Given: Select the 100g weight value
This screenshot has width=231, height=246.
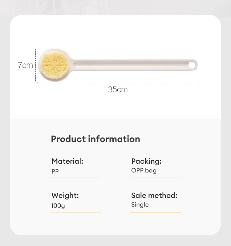Looking at the screenshot, I should [58, 206].
